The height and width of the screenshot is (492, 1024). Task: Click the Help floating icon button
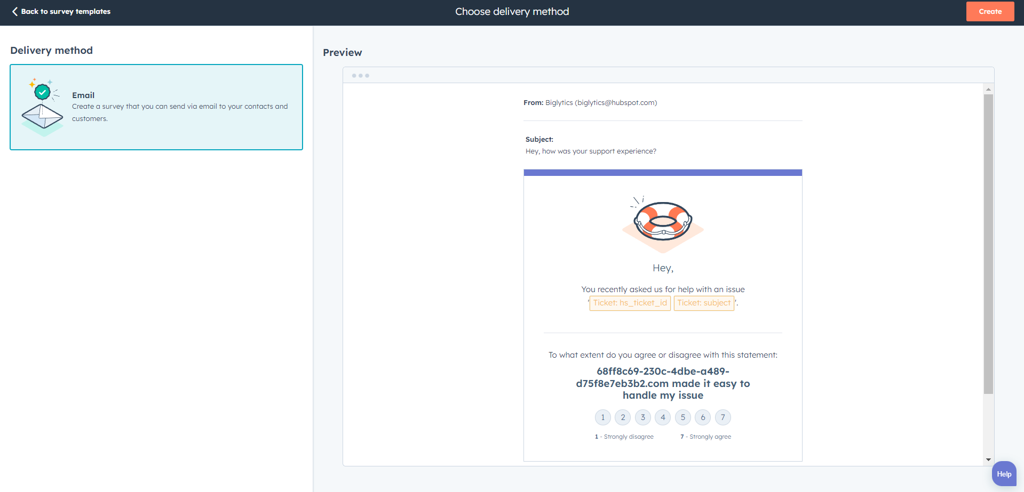pyautogui.click(x=1004, y=473)
